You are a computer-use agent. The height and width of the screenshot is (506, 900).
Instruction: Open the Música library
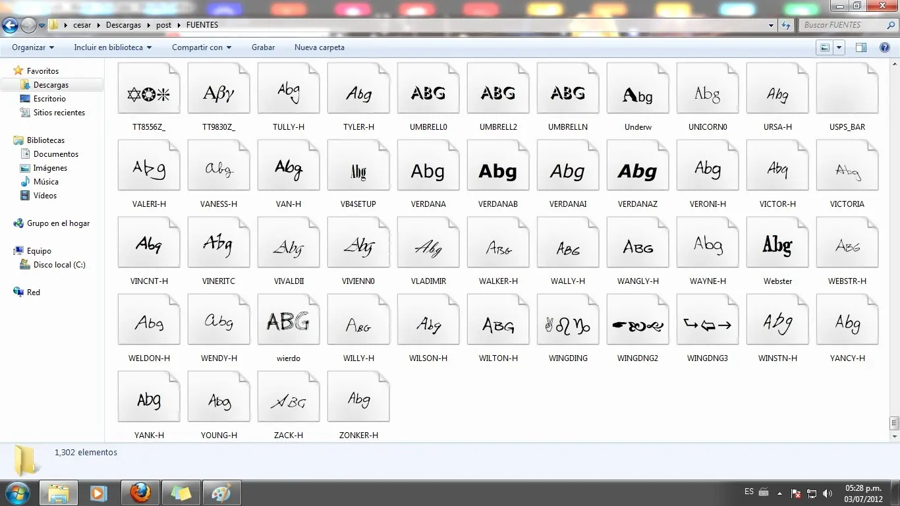46,182
